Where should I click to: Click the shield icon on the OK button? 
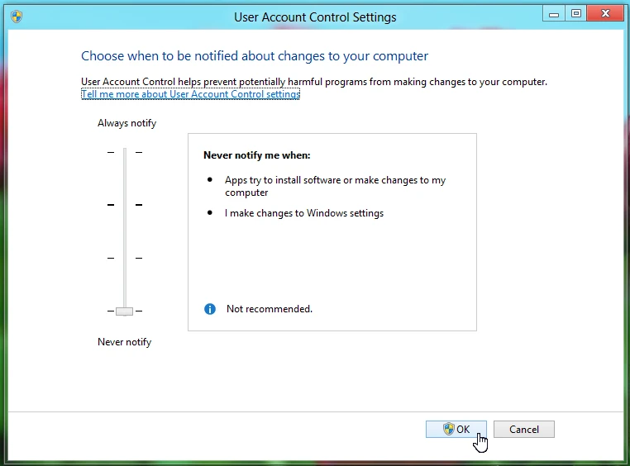coord(448,429)
